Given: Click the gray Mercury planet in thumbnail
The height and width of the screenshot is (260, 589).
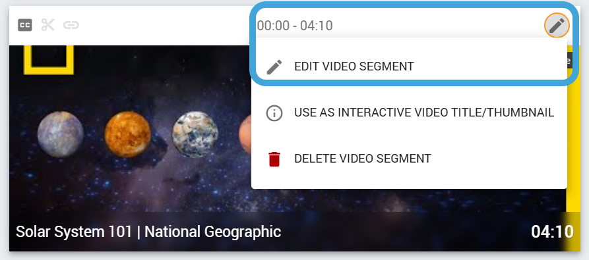Looking at the screenshot, I should [x=60, y=134].
